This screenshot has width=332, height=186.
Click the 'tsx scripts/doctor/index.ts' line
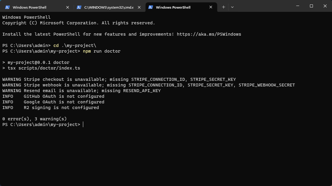[41, 68]
